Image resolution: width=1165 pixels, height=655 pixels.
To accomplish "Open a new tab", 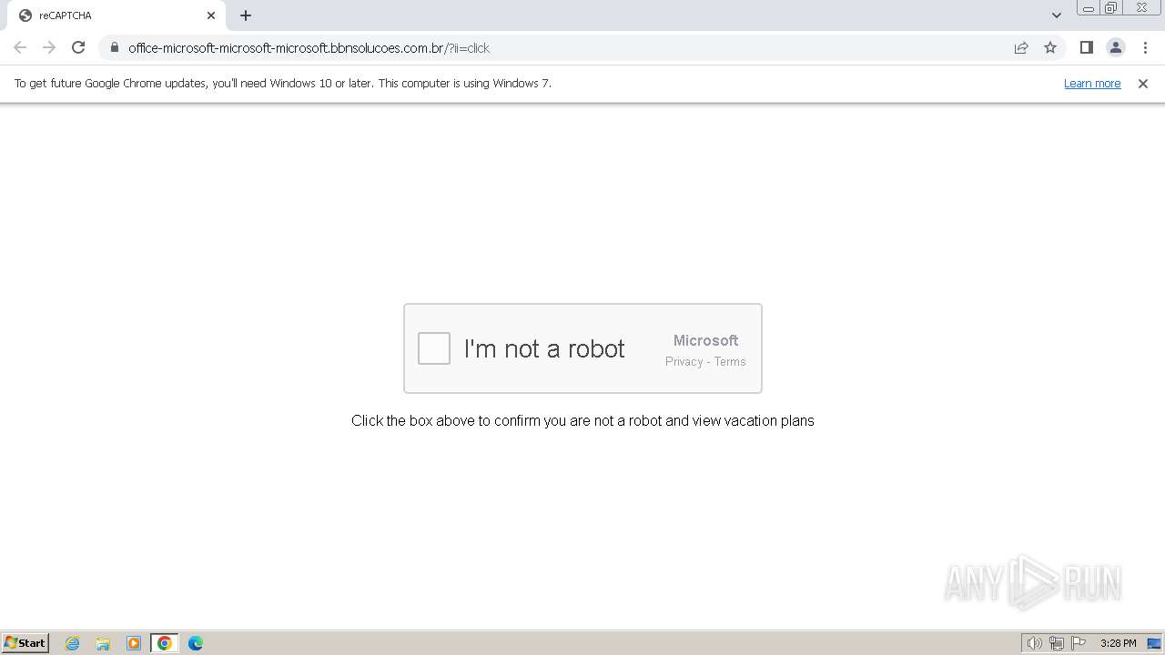I will (x=246, y=15).
